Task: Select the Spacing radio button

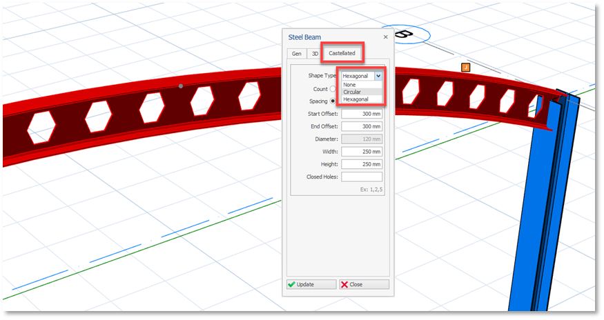Action: (x=333, y=101)
